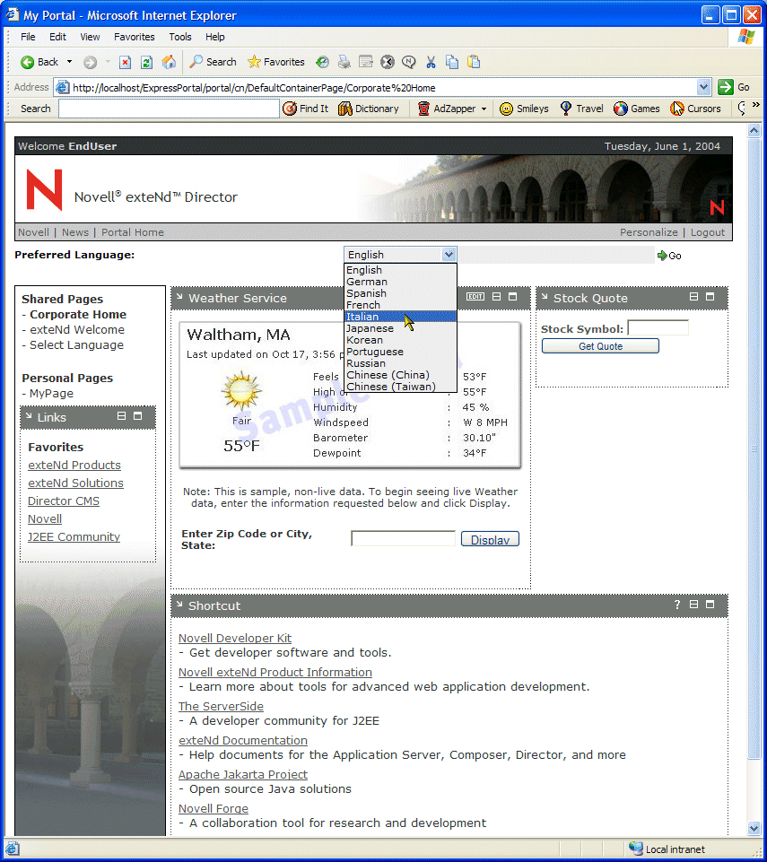767x862 pixels.
Task: Open the Tools menu
Action: [x=180, y=37]
